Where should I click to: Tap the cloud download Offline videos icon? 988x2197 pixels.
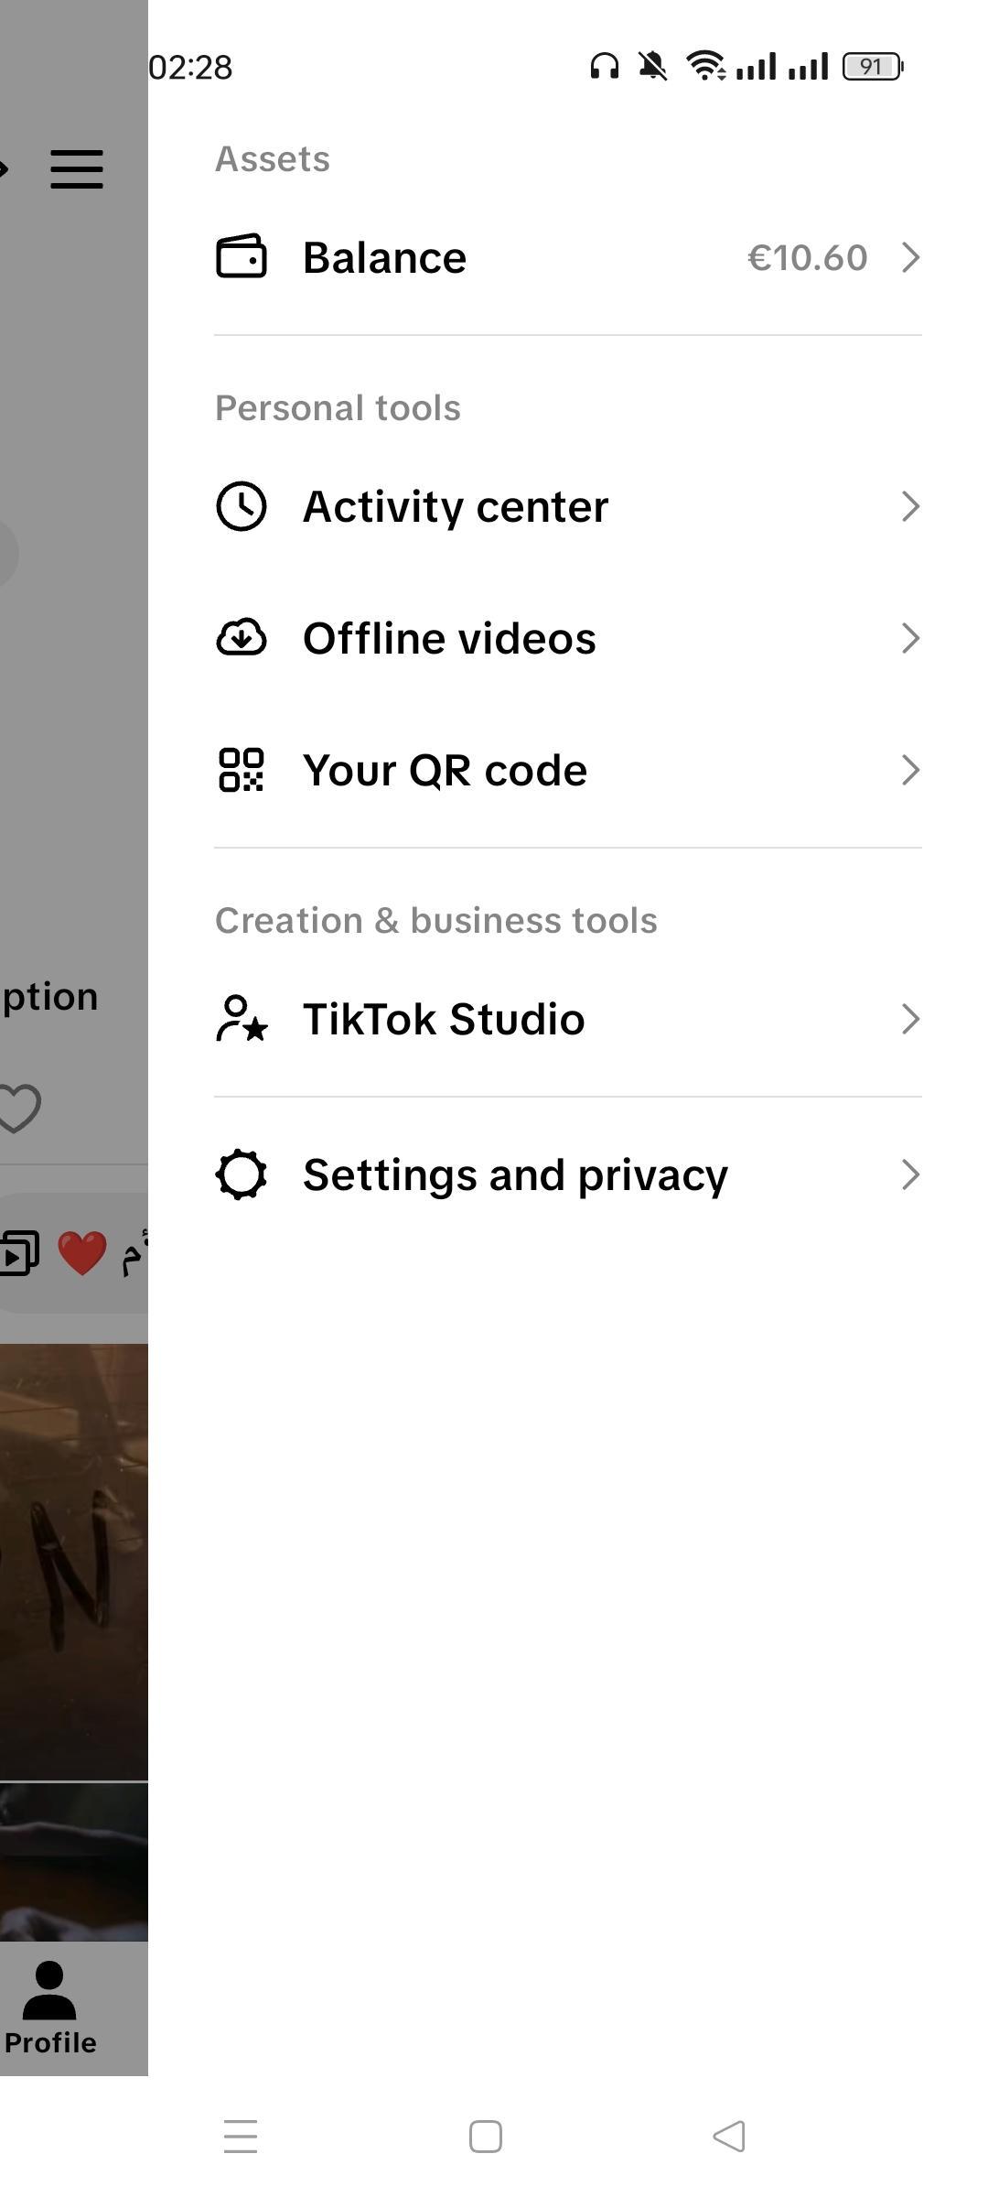[x=241, y=638]
